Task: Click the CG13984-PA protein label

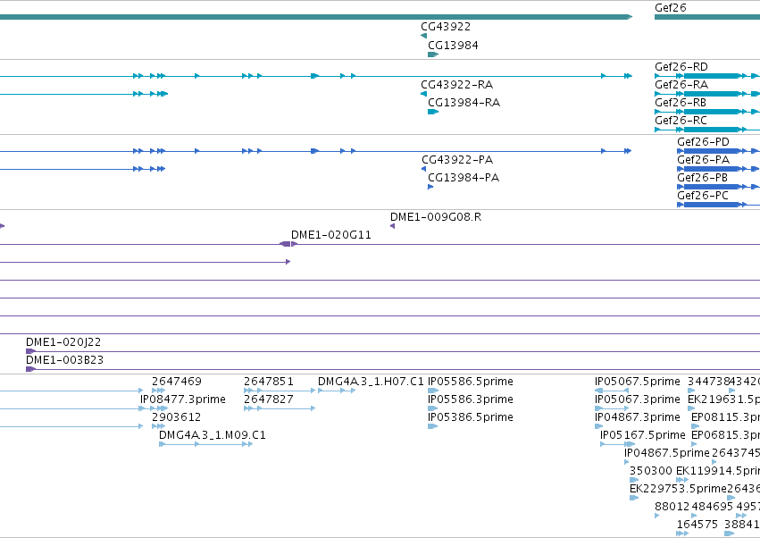Action: tap(464, 178)
